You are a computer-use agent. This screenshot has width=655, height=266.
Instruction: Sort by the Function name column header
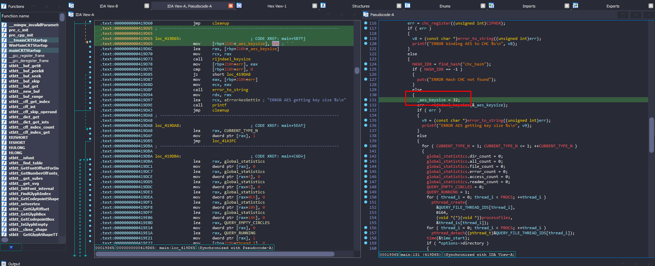pos(30,16)
